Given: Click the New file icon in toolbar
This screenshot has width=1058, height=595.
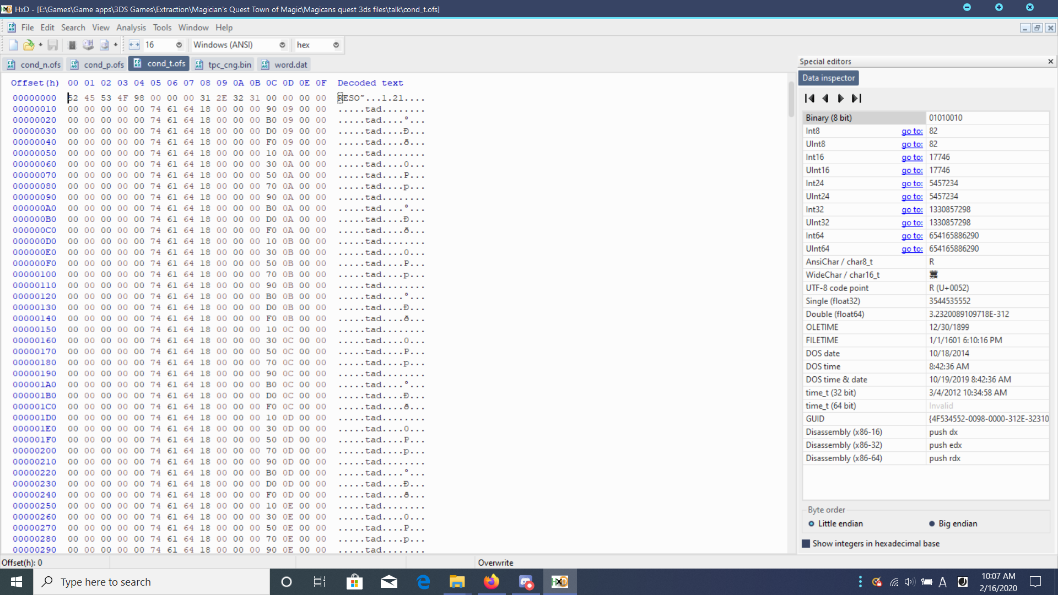Looking at the screenshot, I should coord(13,45).
